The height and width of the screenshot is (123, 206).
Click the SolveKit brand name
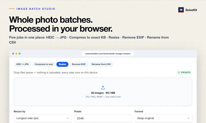click(191, 10)
